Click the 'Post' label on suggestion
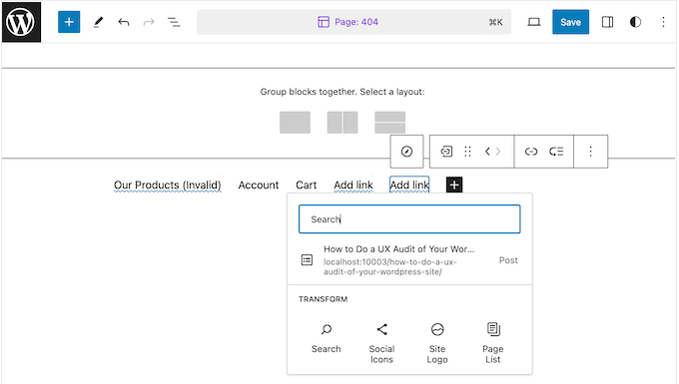679x384 pixels. tap(508, 260)
